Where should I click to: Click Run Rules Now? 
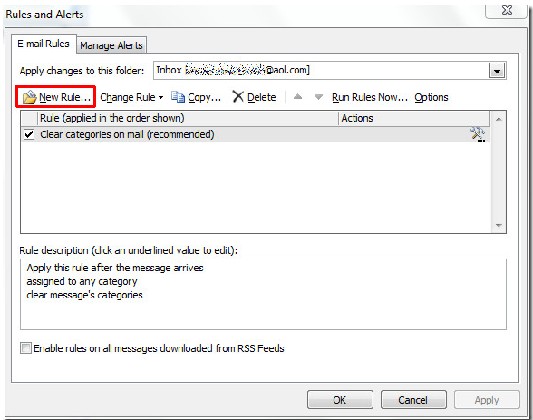click(x=370, y=97)
